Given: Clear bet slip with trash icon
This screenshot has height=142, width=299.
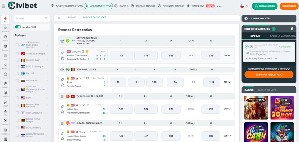Looking at the screenshot, I should (x=292, y=29).
